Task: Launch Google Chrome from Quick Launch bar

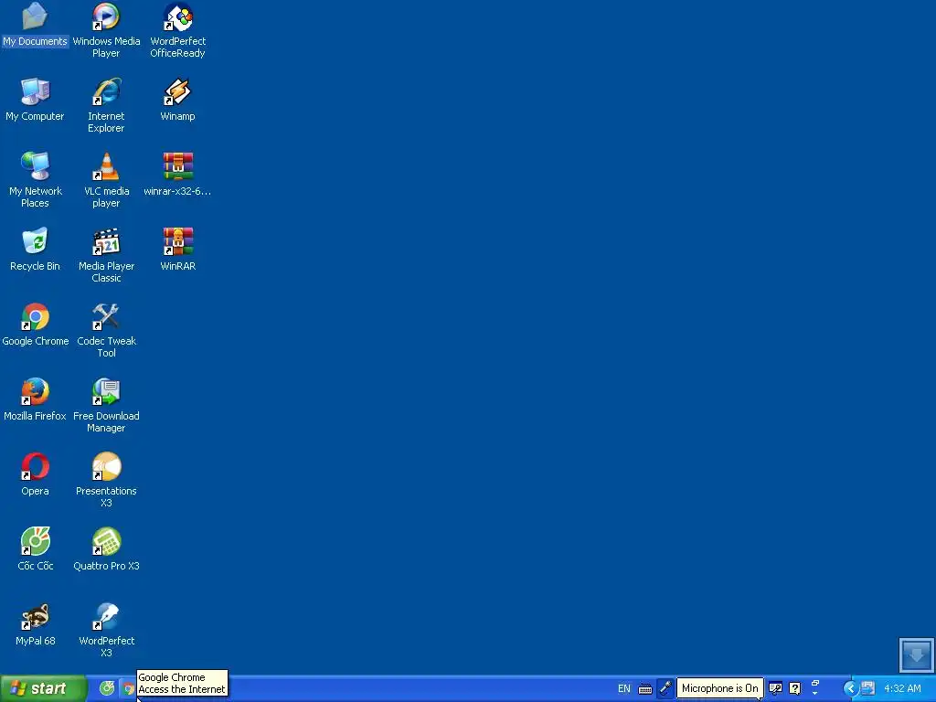Action: click(x=128, y=689)
